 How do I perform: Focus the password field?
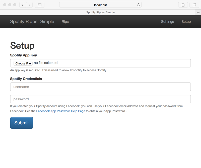100,99
